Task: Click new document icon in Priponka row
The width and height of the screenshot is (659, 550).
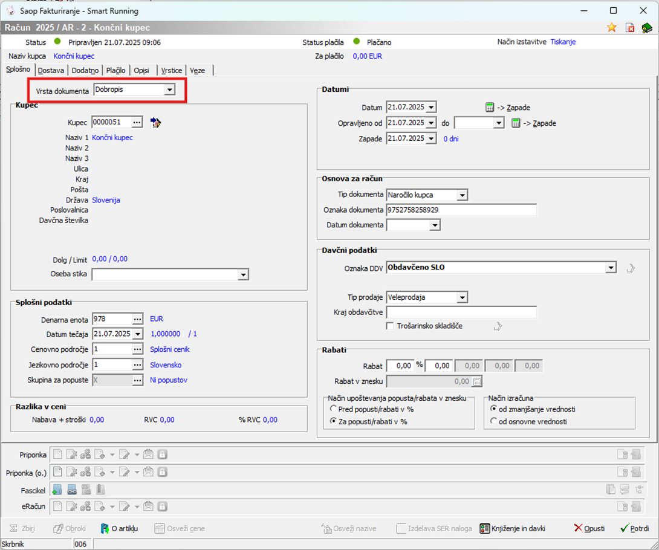Action: [x=57, y=454]
